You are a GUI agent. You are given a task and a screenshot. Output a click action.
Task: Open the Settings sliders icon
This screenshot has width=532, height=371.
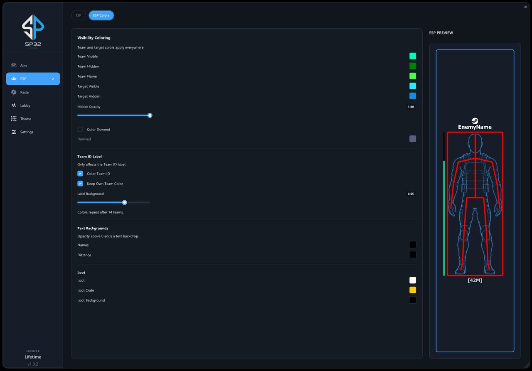(14, 132)
